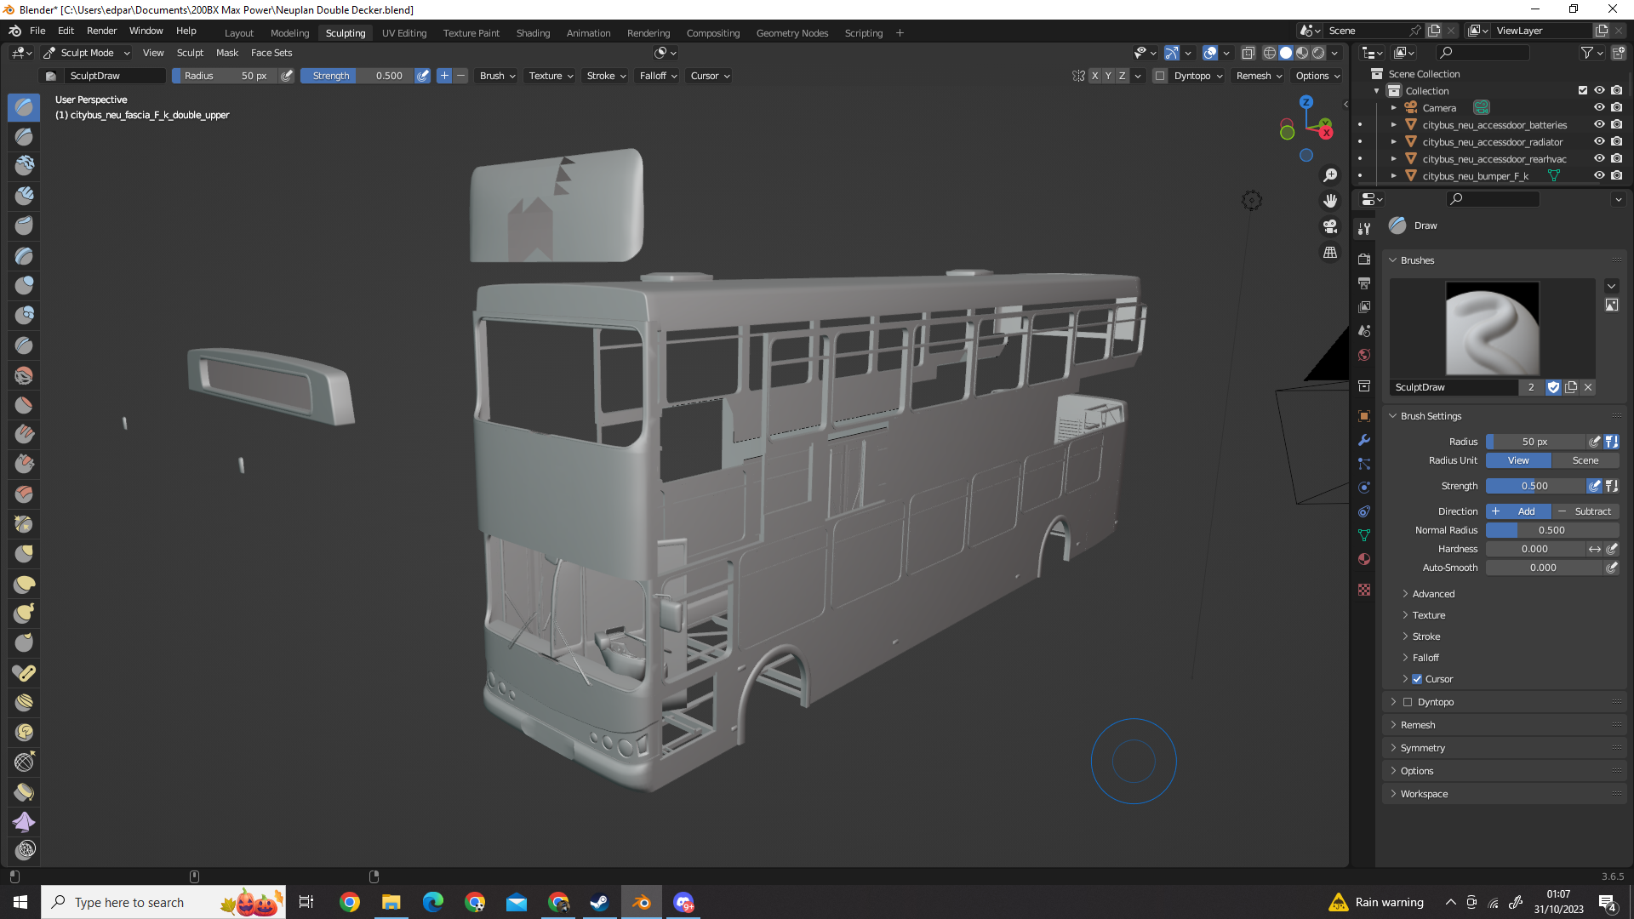Open the Modifiers wrench properties tab
This screenshot has height=919, width=1634.
[x=1364, y=440]
